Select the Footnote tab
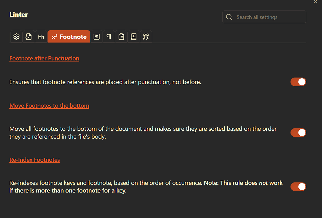Screen dimensions: 322x218 pos(69,36)
